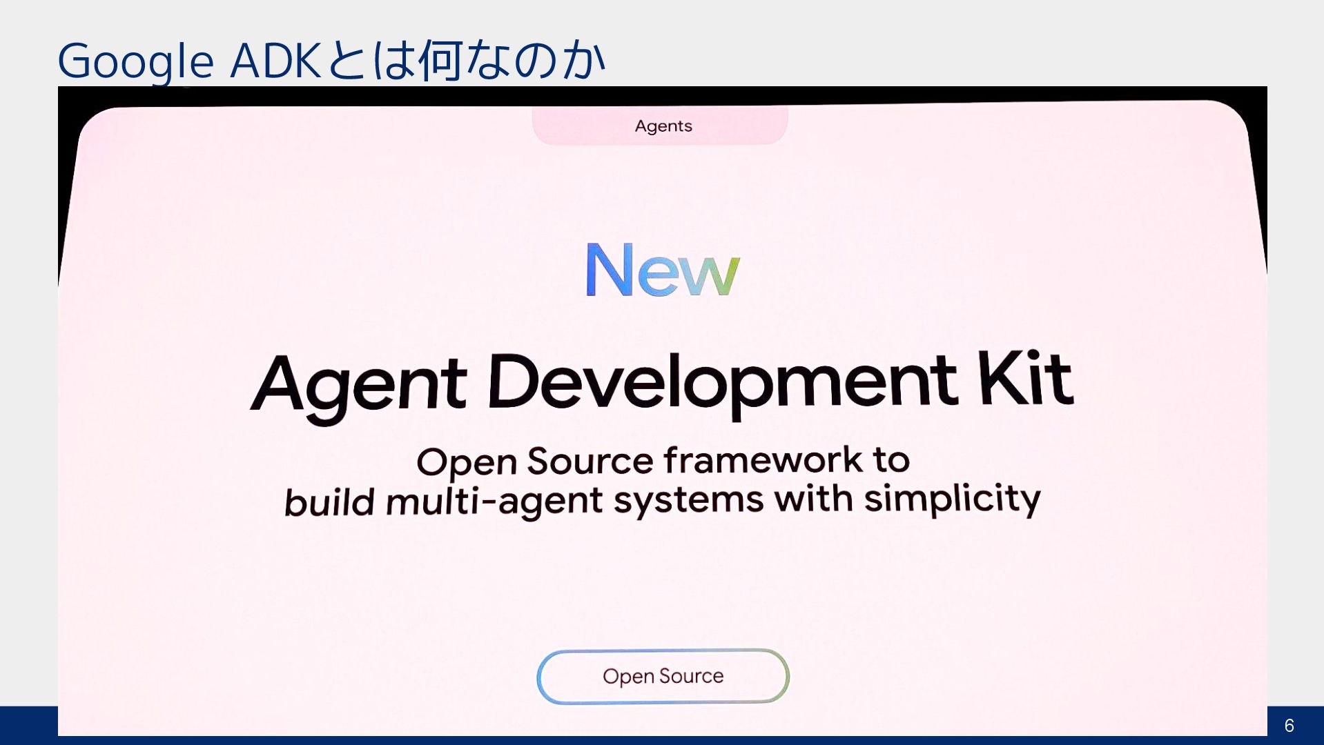Click the slide title 'Google ADKとは何なのか'

(x=331, y=60)
